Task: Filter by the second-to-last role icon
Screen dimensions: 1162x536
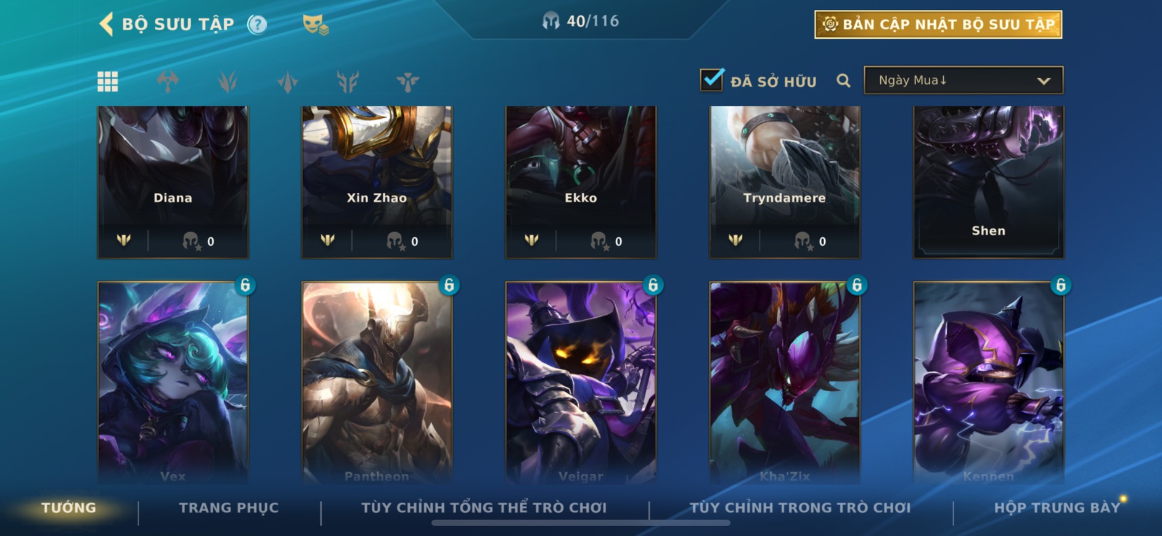Action: (x=348, y=81)
